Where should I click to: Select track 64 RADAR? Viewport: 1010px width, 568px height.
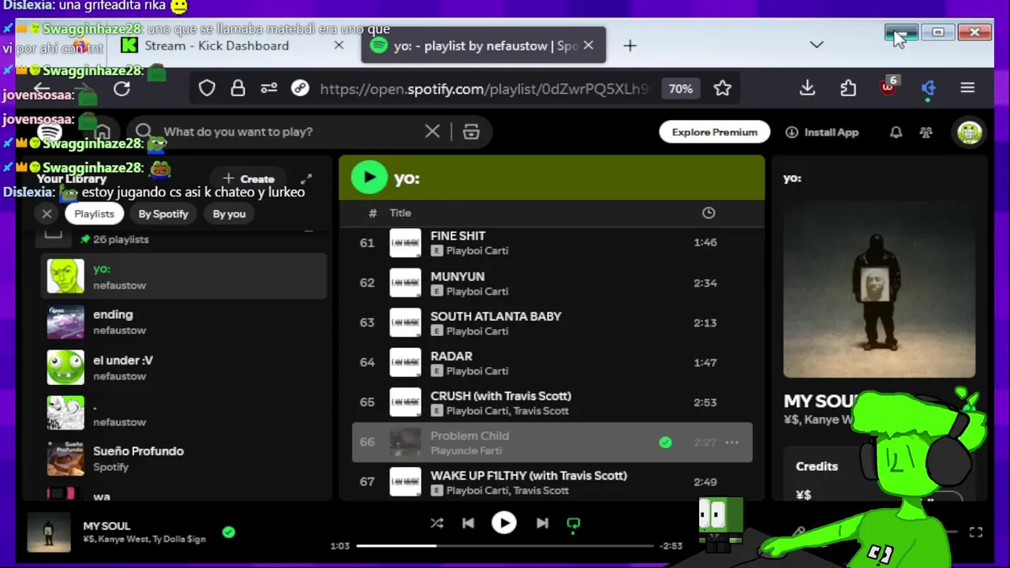coord(552,362)
